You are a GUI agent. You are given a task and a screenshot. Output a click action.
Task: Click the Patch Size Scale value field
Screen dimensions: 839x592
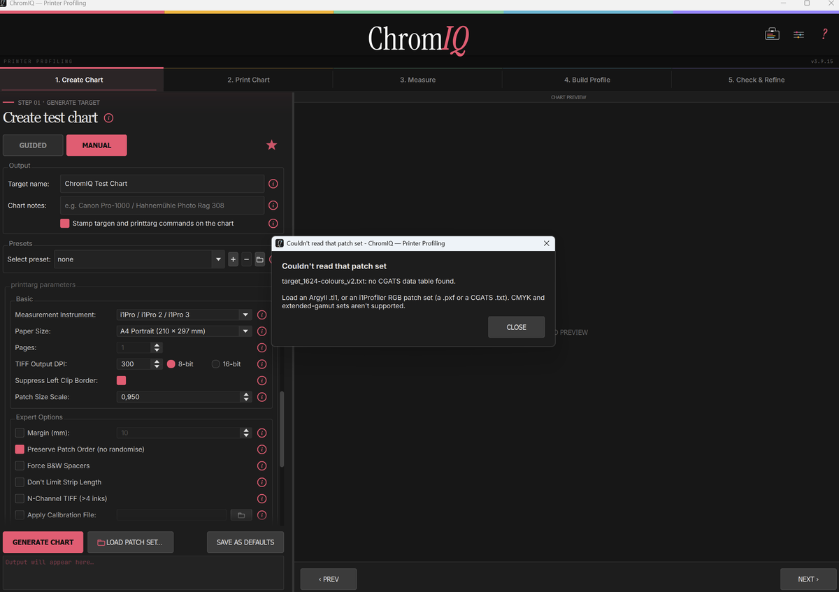[178, 397]
